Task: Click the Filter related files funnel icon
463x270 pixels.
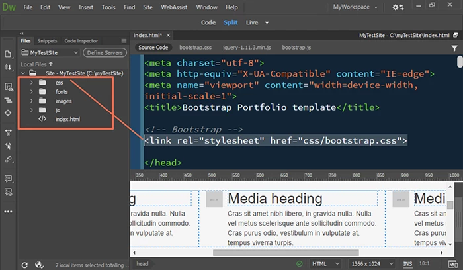Action: 454,48
